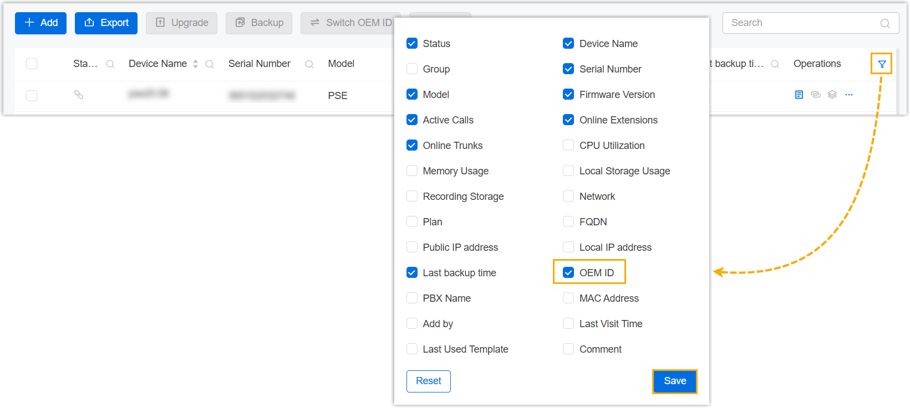Open the column filter funnel icon
The width and height of the screenshot is (910, 408).
tap(881, 64)
